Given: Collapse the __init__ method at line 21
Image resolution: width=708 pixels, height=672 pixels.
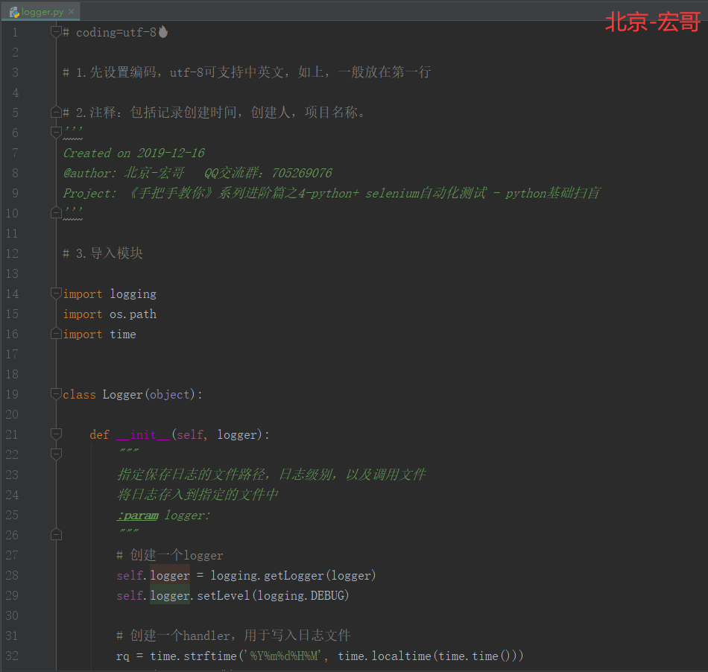Looking at the screenshot, I should coord(56,434).
